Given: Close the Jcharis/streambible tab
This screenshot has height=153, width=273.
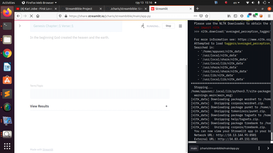Looking at the screenshot, I should coord(146,9).
